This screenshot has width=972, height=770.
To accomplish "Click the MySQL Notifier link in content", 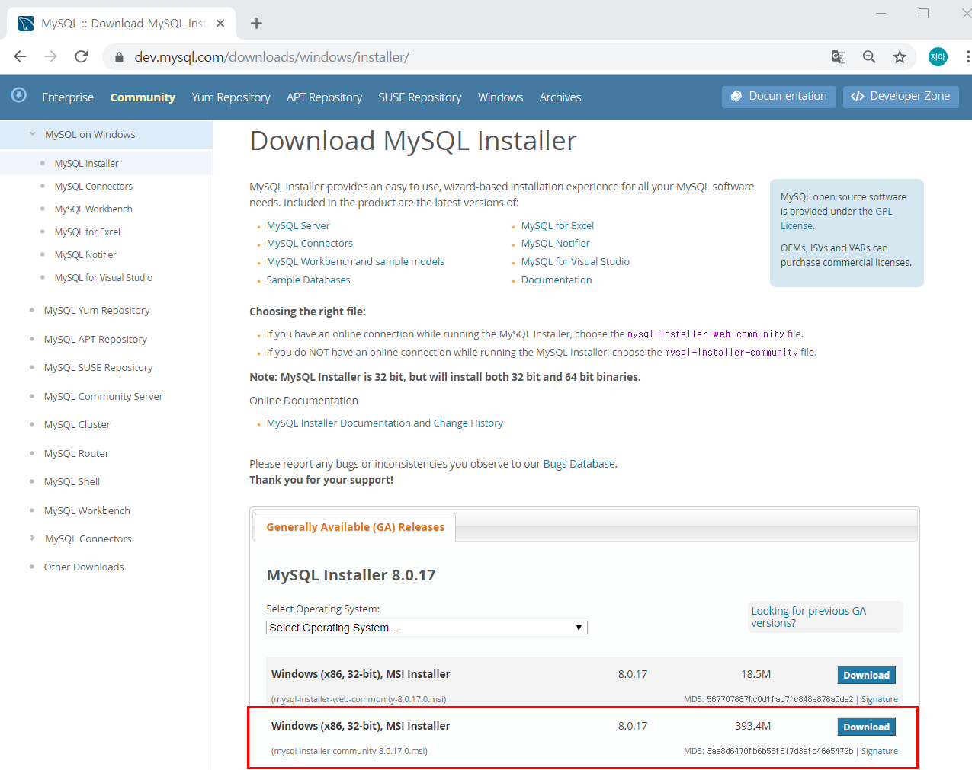I will 555,244.
